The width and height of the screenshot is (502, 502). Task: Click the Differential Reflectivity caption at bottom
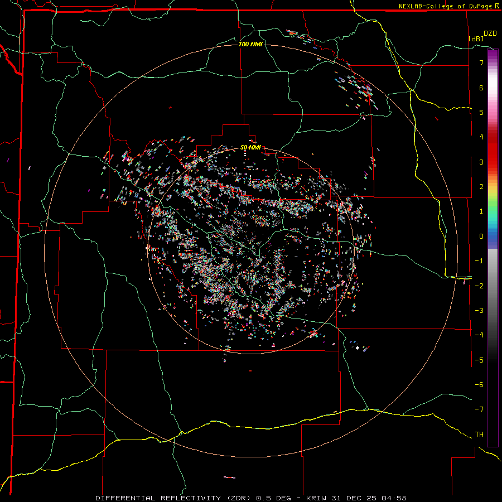(251, 498)
